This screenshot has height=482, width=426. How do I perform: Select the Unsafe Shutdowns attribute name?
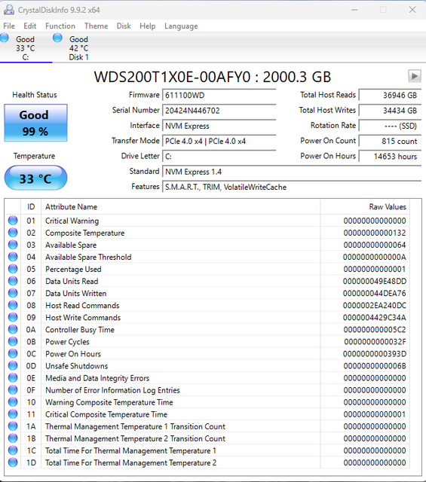(x=77, y=366)
